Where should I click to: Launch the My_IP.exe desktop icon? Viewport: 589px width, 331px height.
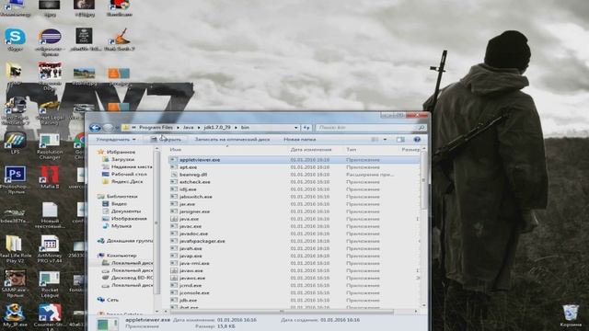pos(15,315)
